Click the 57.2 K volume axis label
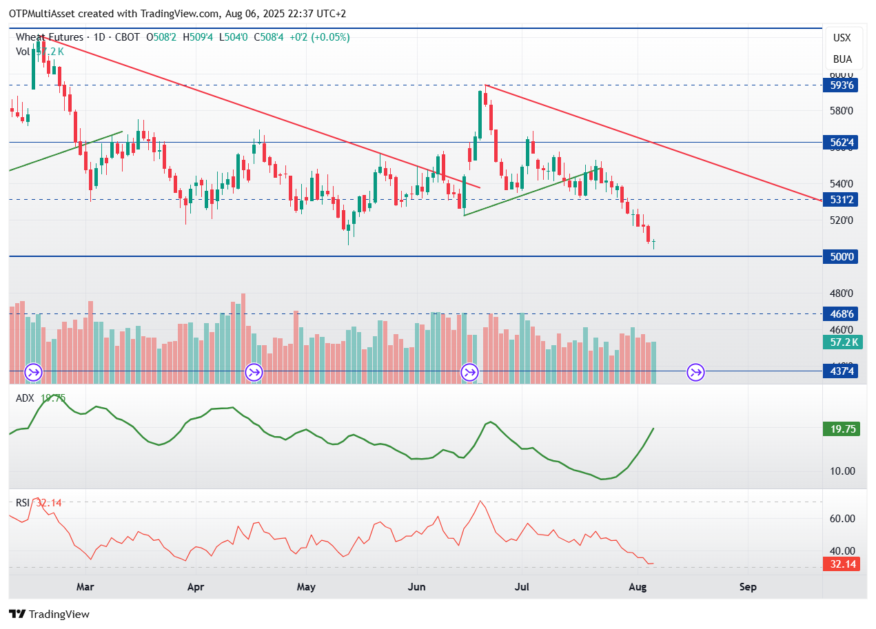The image size is (876, 629). click(842, 342)
